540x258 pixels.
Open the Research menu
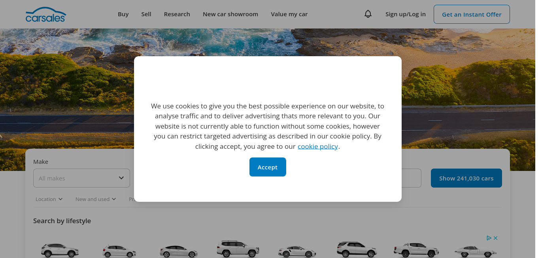click(x=177, y=14)
